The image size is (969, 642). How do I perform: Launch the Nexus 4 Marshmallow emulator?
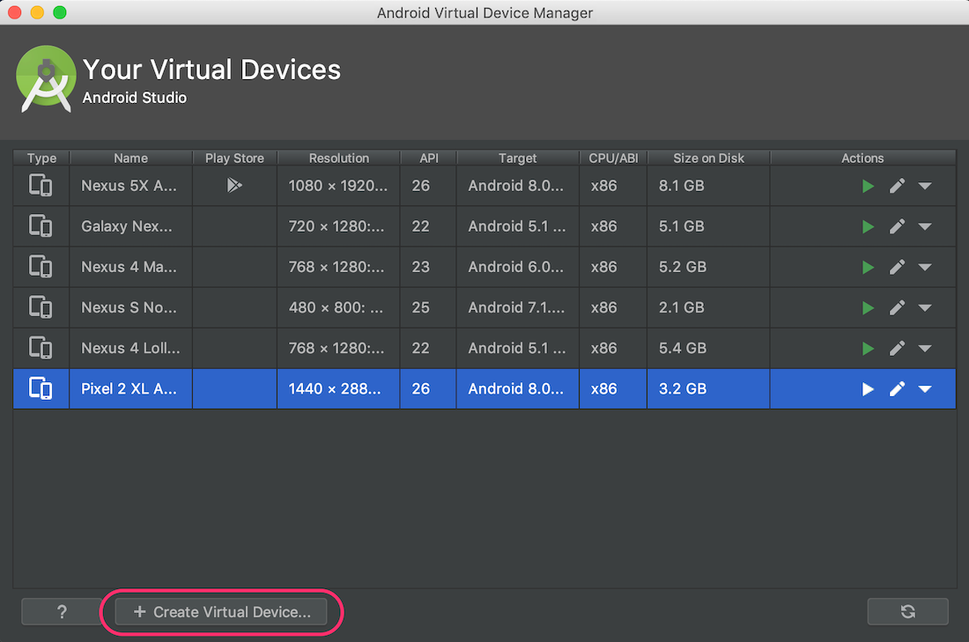pos(868,268)
